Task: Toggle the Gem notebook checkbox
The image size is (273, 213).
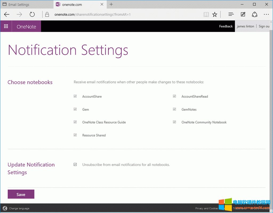Action: coord(75,109)
